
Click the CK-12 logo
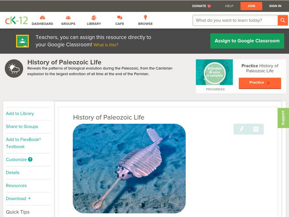click(x=16, y=20)
